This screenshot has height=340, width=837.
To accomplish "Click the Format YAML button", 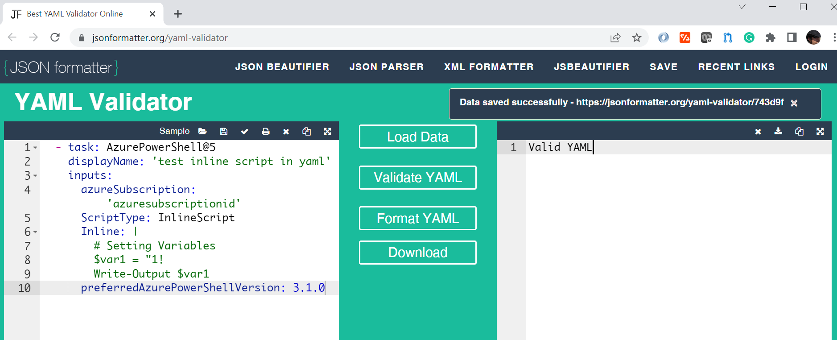I will click(418, 218).
